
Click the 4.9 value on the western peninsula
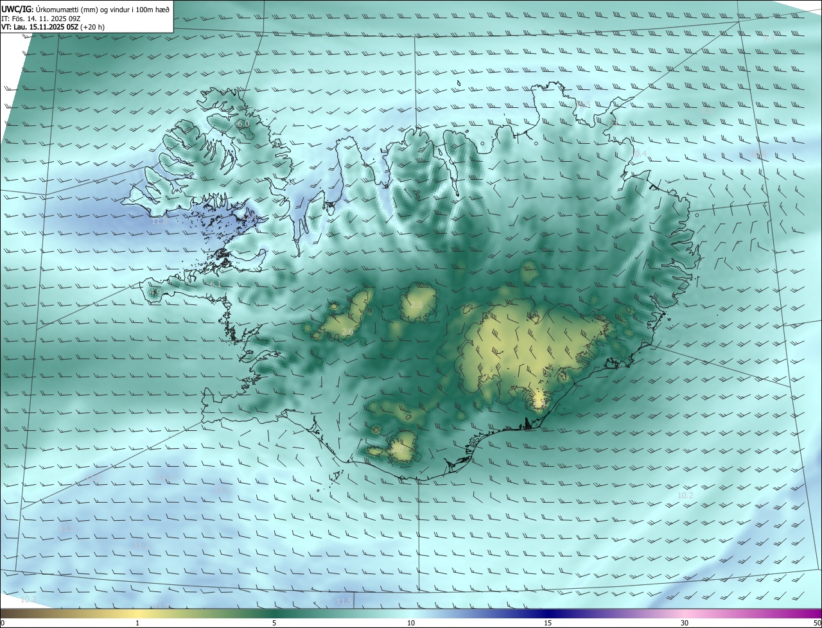(x=155, y=292)
